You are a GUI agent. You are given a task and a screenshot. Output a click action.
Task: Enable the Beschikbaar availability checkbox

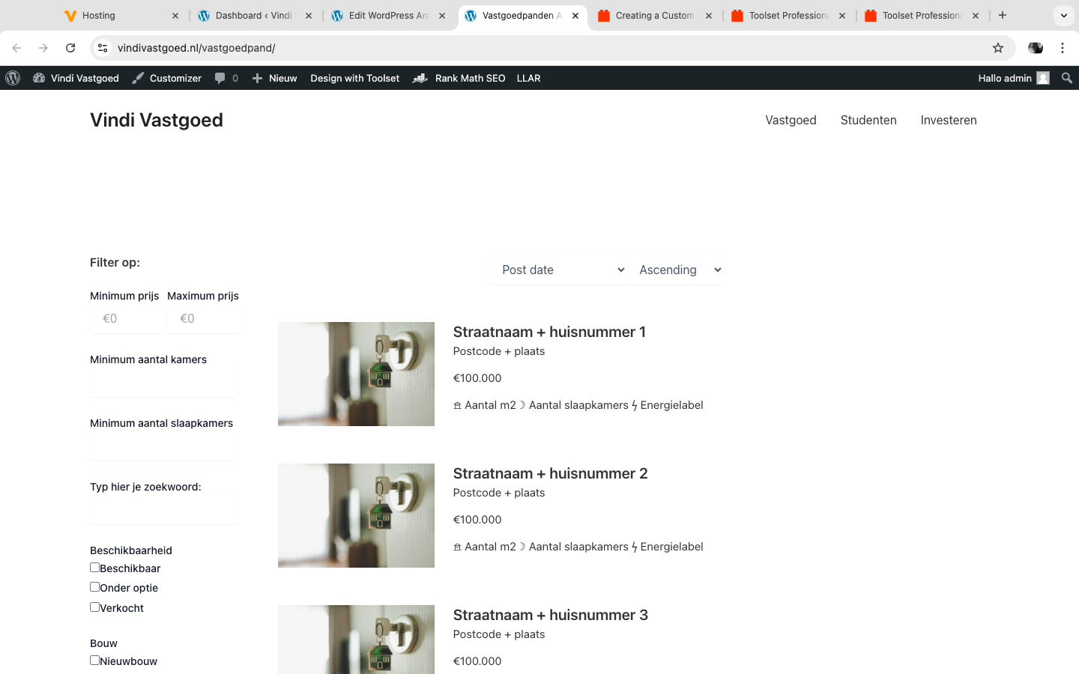point(94,568)
